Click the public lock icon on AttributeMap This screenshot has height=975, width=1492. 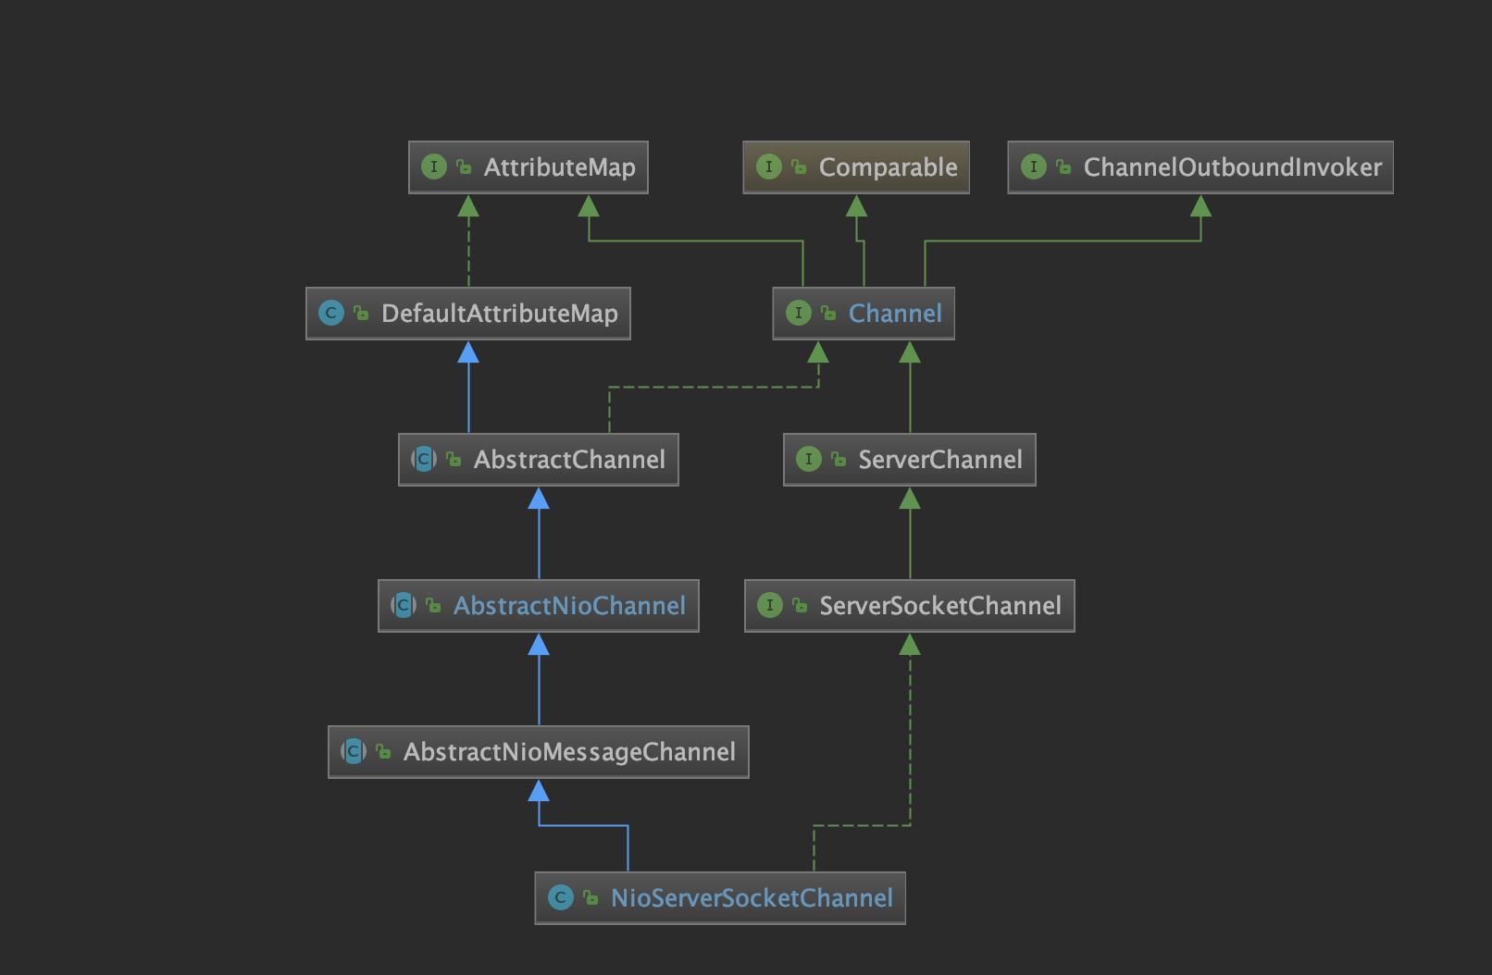(x=465, y=167)
